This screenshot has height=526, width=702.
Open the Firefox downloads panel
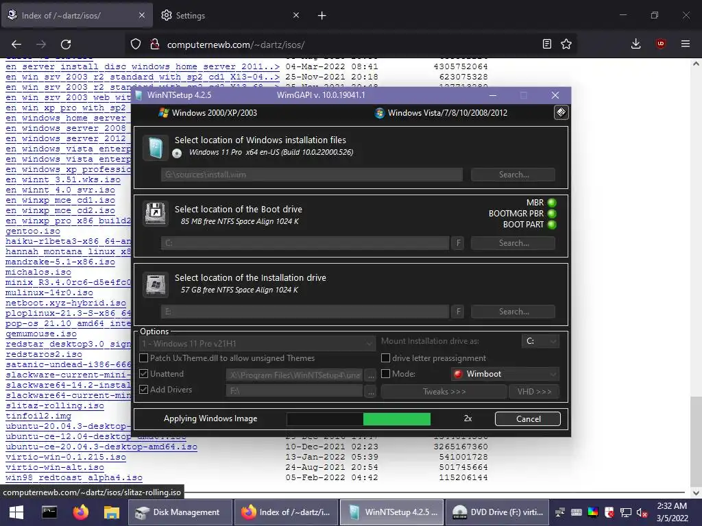click(x=636, y=44)
